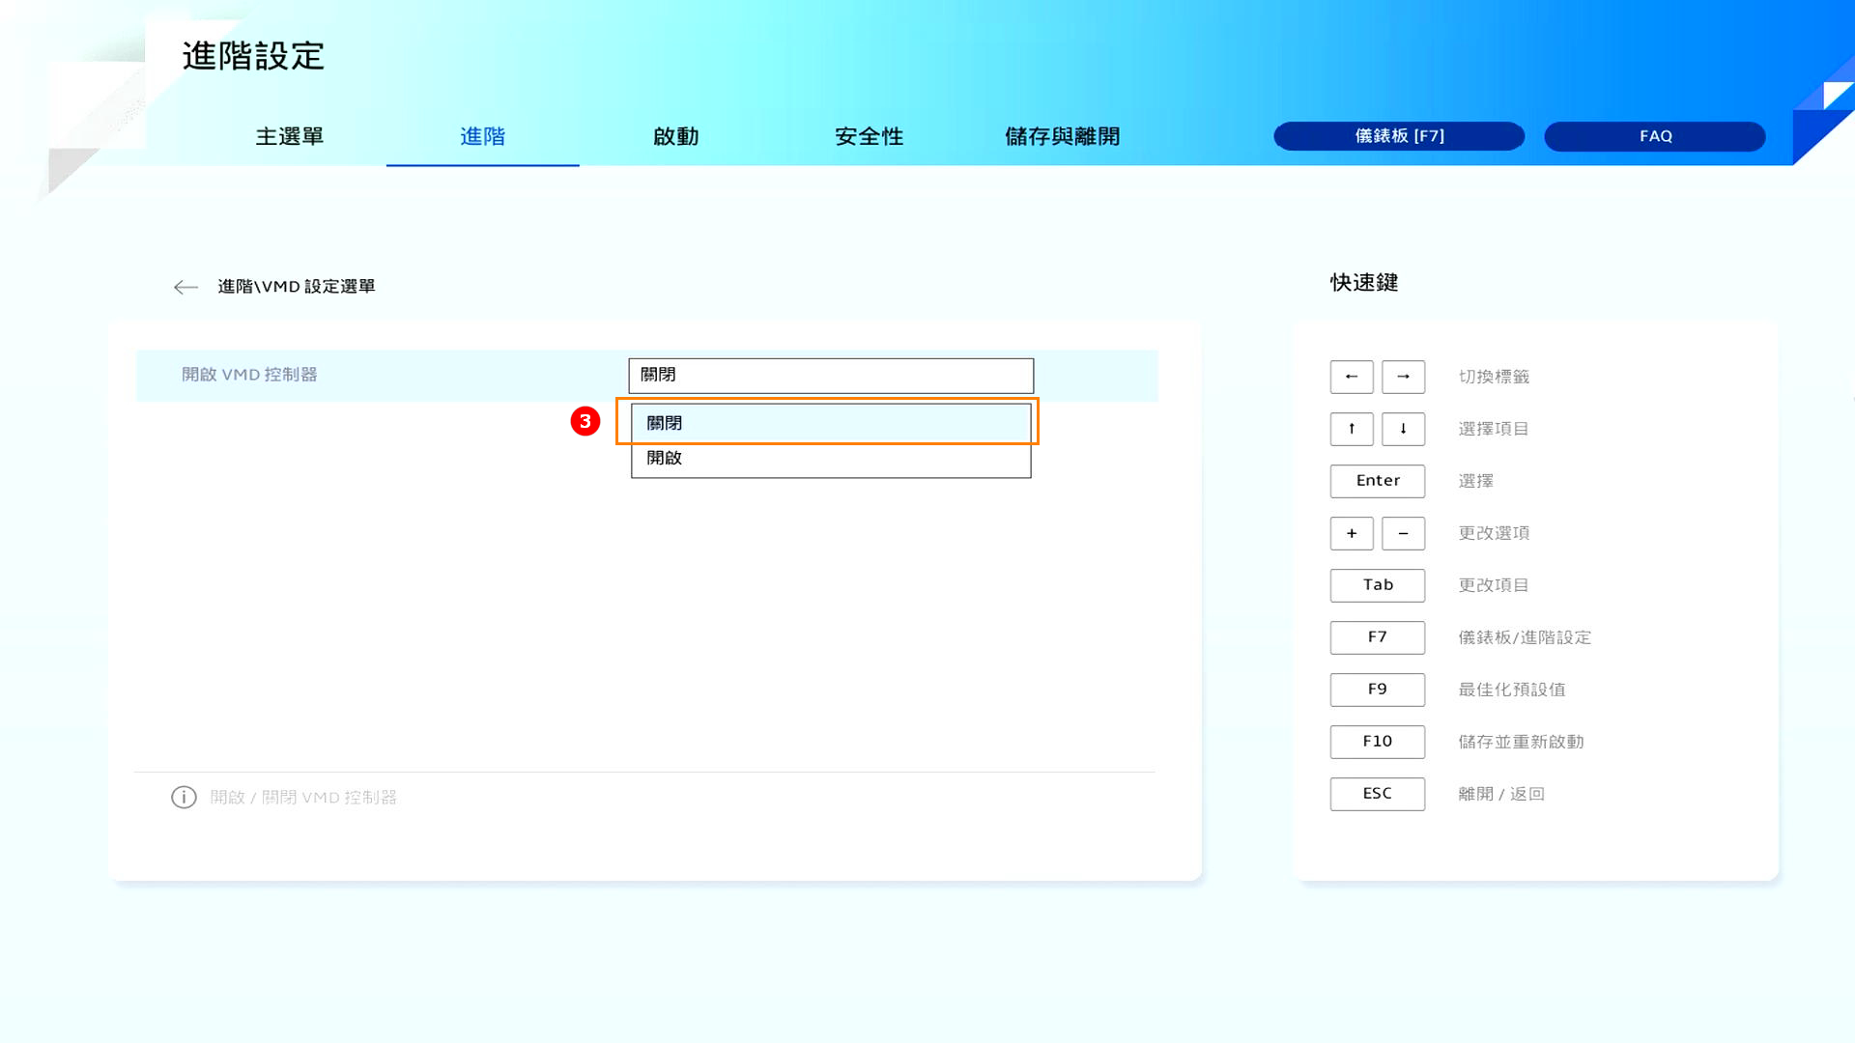Switch to the 主選單 tab
1855x1043 pixels.
[x=289, y=136]
